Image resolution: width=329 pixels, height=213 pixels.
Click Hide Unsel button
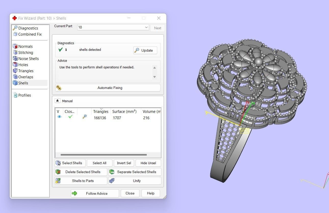pos(148,163)
